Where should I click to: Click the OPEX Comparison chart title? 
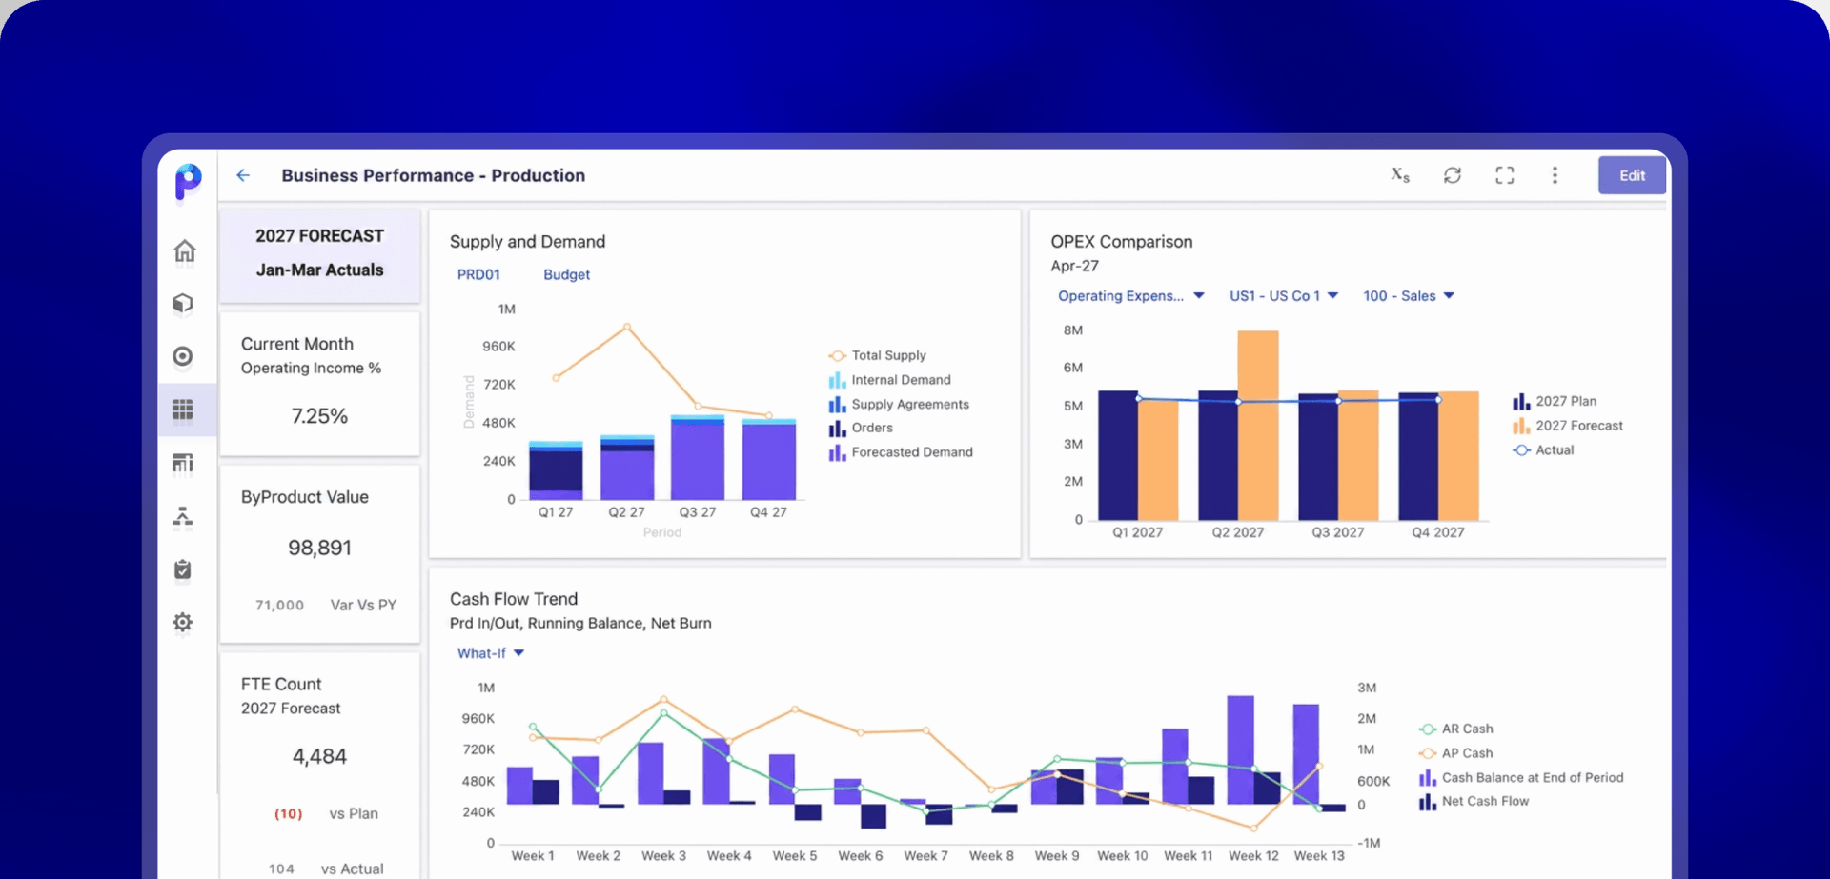tap(1122, 242)
